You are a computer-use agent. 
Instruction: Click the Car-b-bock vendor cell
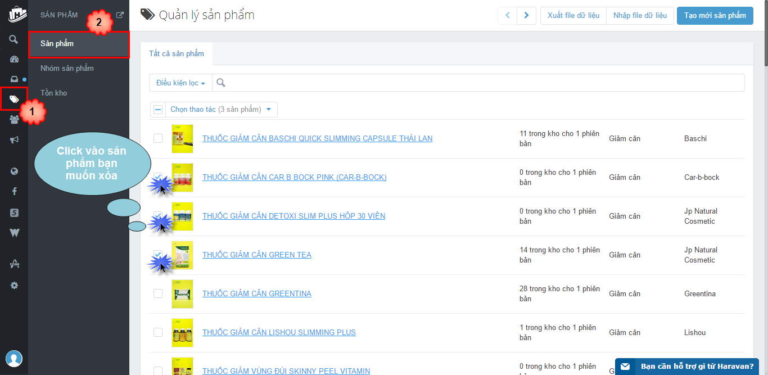pyautogui.click(x=702, y=177)
